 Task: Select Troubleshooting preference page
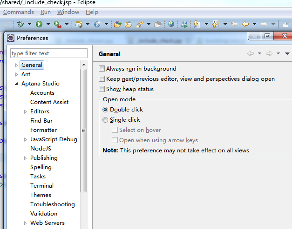[53, 204]
